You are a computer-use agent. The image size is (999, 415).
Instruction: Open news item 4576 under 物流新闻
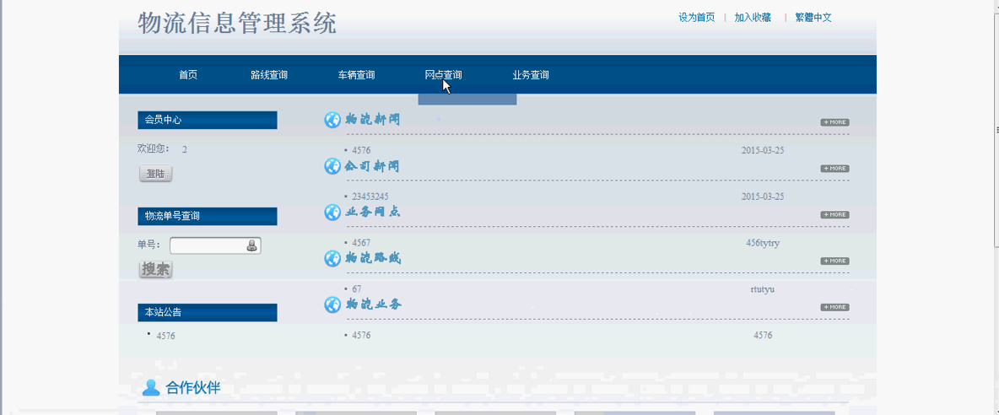pyautogui.click(x=360, y=151)
